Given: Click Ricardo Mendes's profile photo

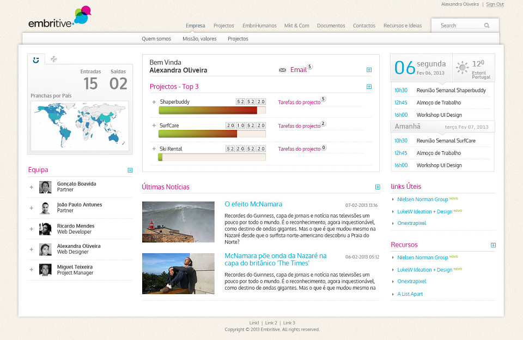Looking at the screenshot, I should [45, 229].
